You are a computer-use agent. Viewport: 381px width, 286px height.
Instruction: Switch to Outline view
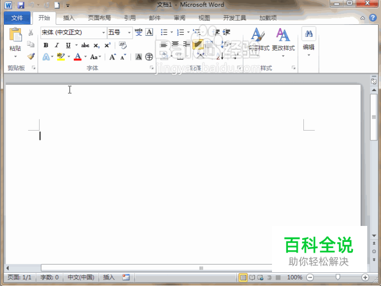click(x=269, y=277)
